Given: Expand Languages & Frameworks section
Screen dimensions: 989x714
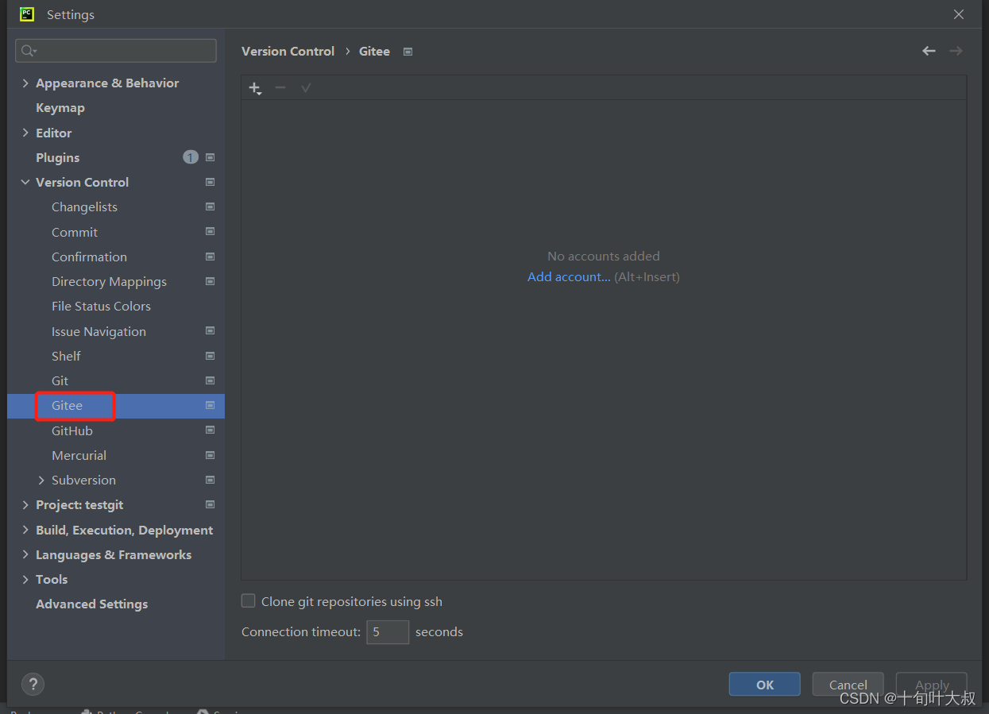Looking at the screenshot, I should [x=25, y=554].
